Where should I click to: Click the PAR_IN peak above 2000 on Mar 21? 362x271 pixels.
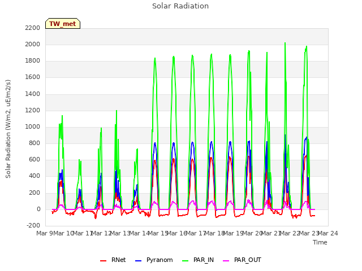pos(285,43)
